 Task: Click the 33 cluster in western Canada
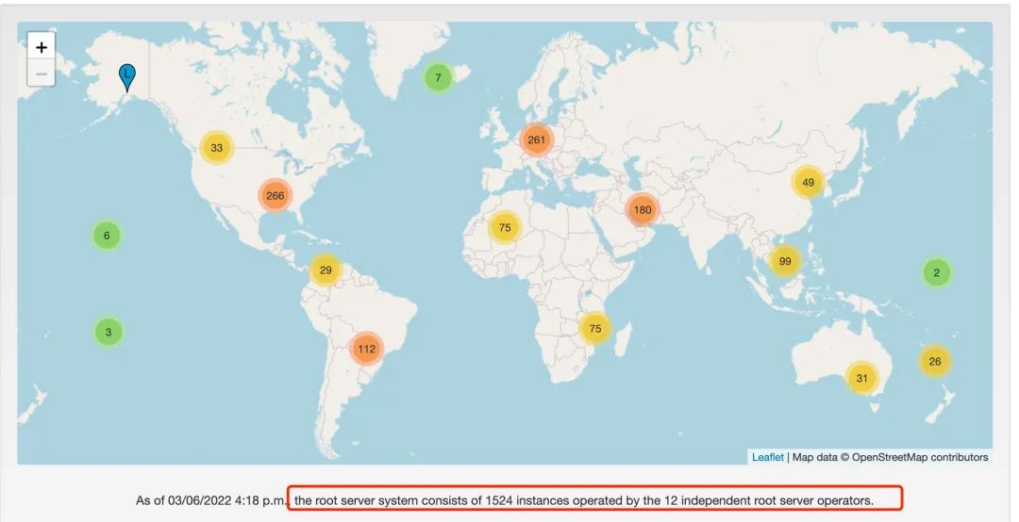coord(217,148)
